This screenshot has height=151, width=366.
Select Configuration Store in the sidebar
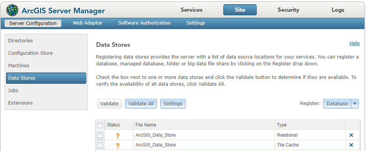30,53
